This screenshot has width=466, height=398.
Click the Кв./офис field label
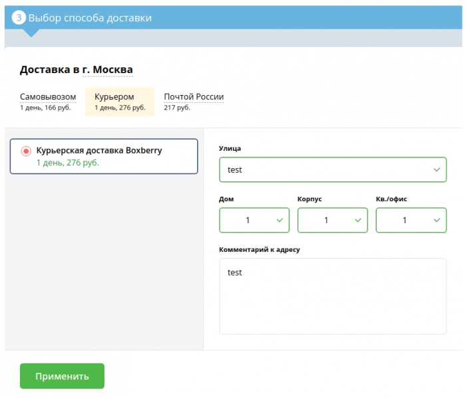coord(391,199)
